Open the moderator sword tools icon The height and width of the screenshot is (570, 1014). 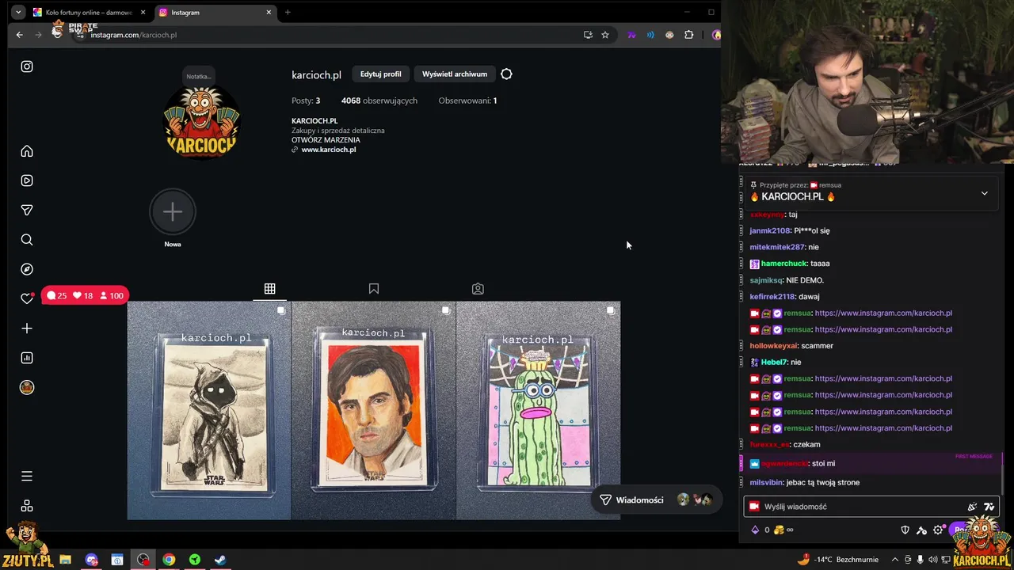click(x=922, y=530)
